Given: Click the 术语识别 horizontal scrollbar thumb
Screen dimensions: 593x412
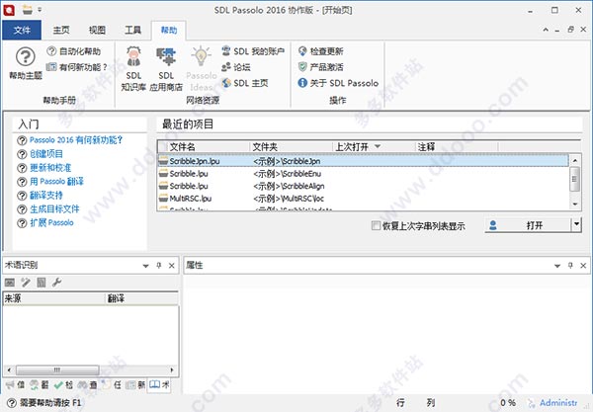Looking at the screenshot, I should (x=57, y=370).
